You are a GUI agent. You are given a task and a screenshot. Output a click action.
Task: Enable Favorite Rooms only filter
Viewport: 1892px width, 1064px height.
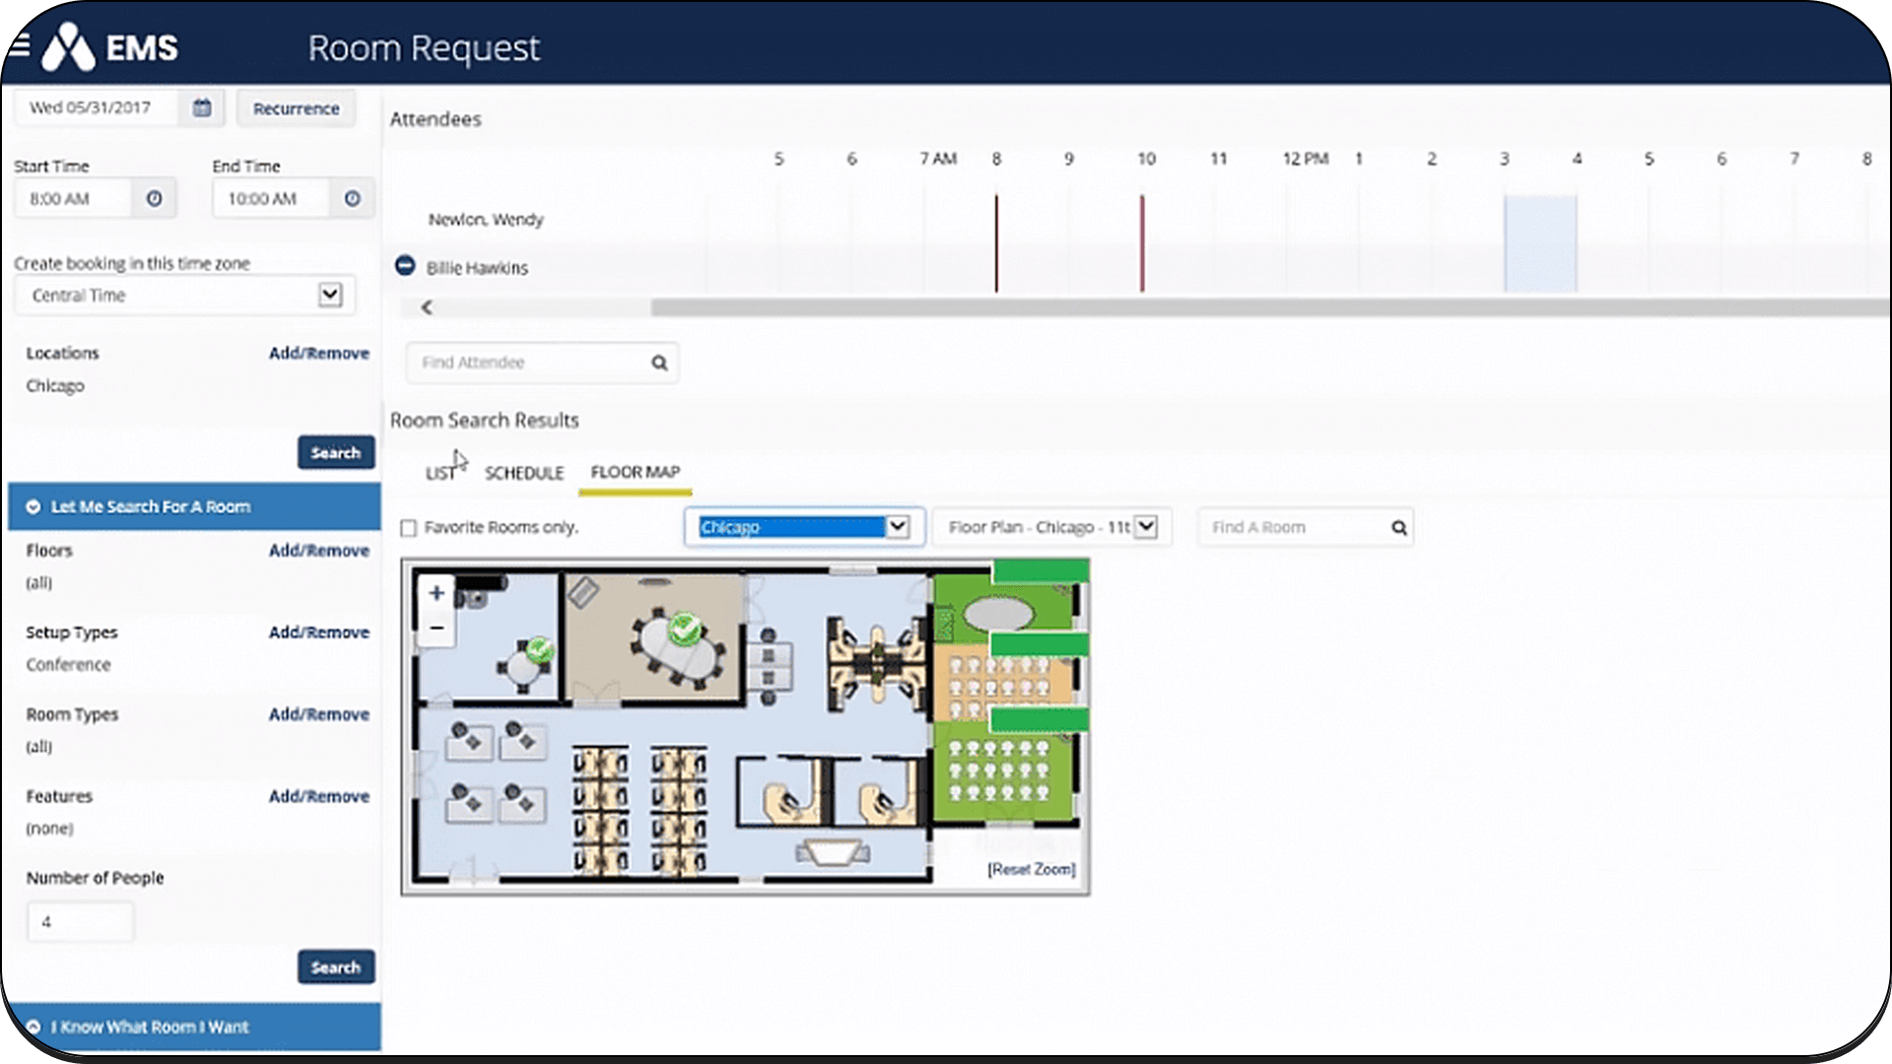(x=409, y=528)
